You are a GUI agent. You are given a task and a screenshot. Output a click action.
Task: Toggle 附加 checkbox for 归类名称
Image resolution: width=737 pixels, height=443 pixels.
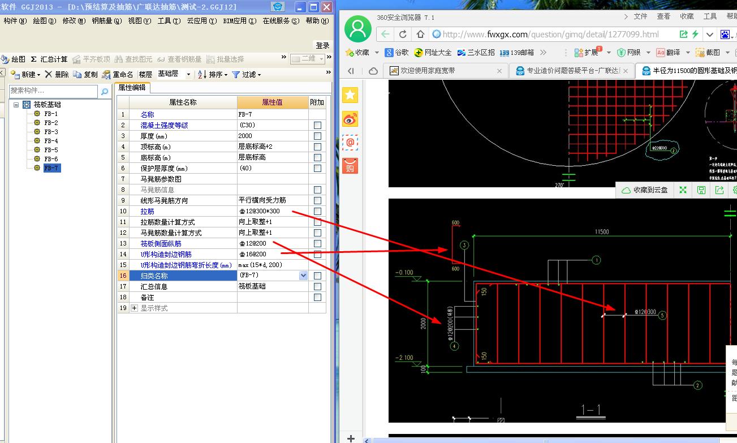[317, 276]
